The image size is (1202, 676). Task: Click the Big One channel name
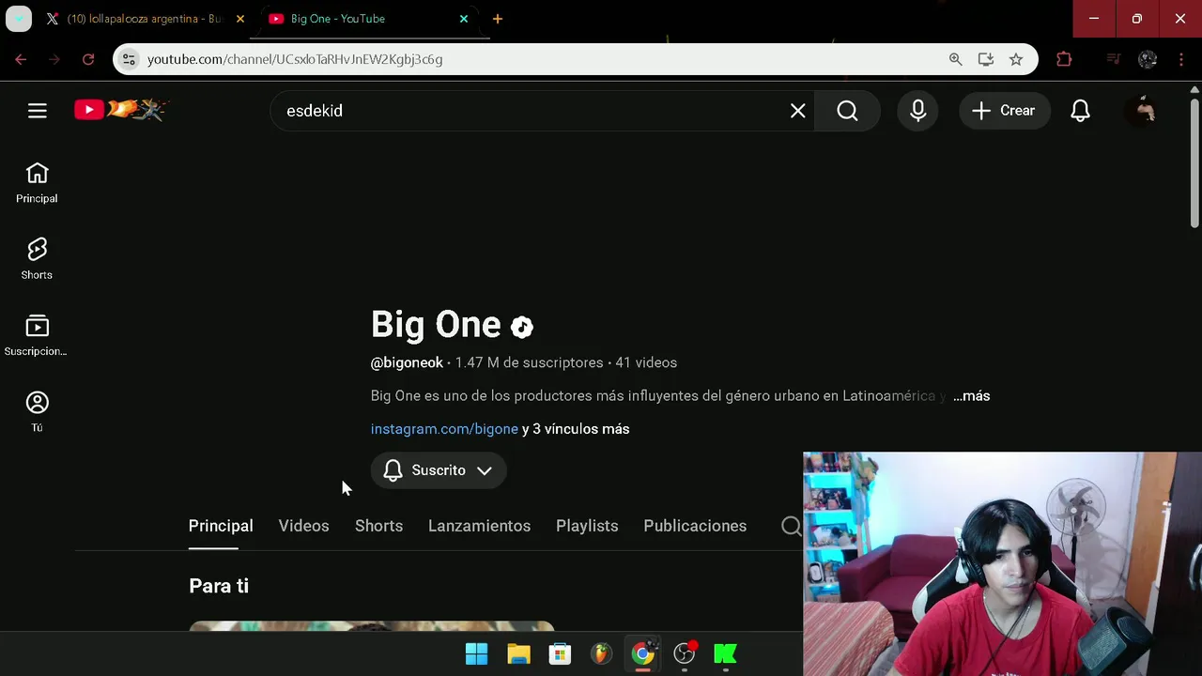[x=436, y=324]
